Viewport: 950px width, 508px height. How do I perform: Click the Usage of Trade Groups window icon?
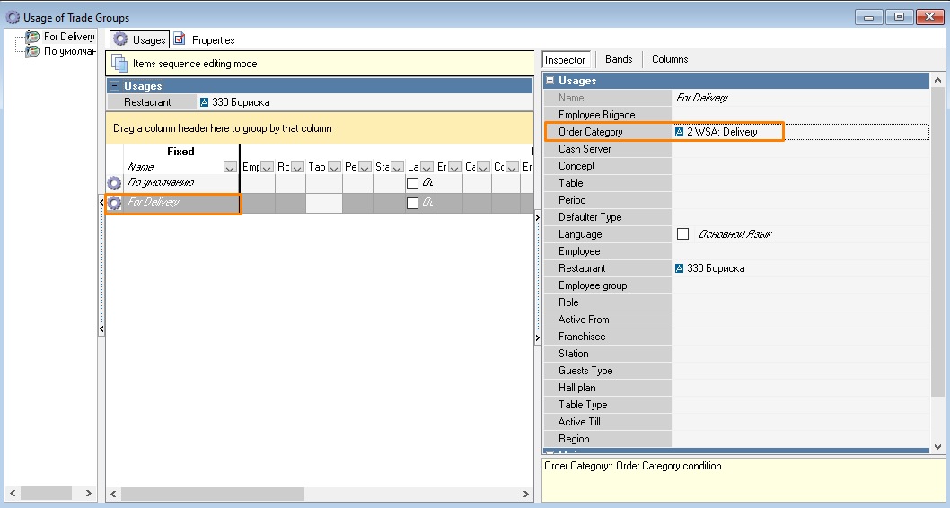(13, 18)
